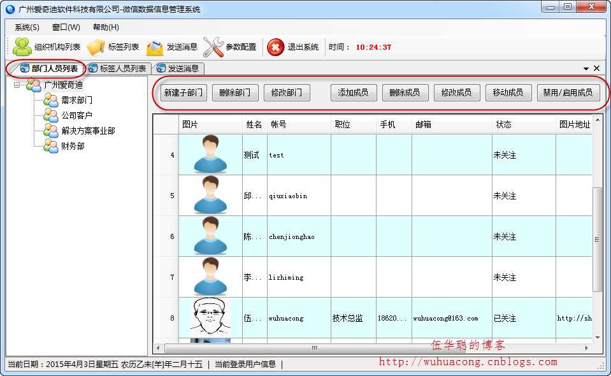Click the 发送消息 envelope toolbar icon
Image resolution: width=611 pixels, height=376 pixels.
click(x=155, y=48)
